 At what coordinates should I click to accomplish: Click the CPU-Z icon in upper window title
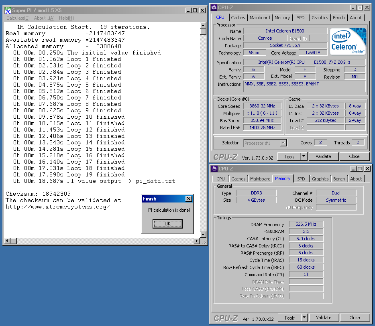pyautogui.click(x=214, y=7)
